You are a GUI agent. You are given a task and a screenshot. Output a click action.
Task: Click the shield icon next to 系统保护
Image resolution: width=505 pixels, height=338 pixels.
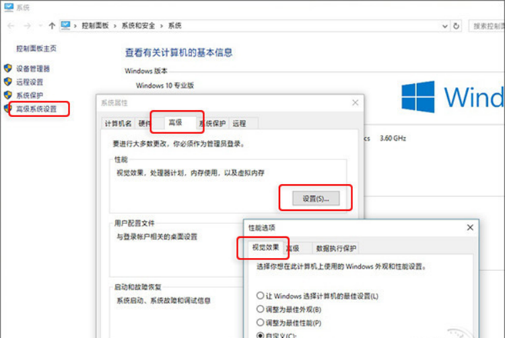click(x=8, y=95)
